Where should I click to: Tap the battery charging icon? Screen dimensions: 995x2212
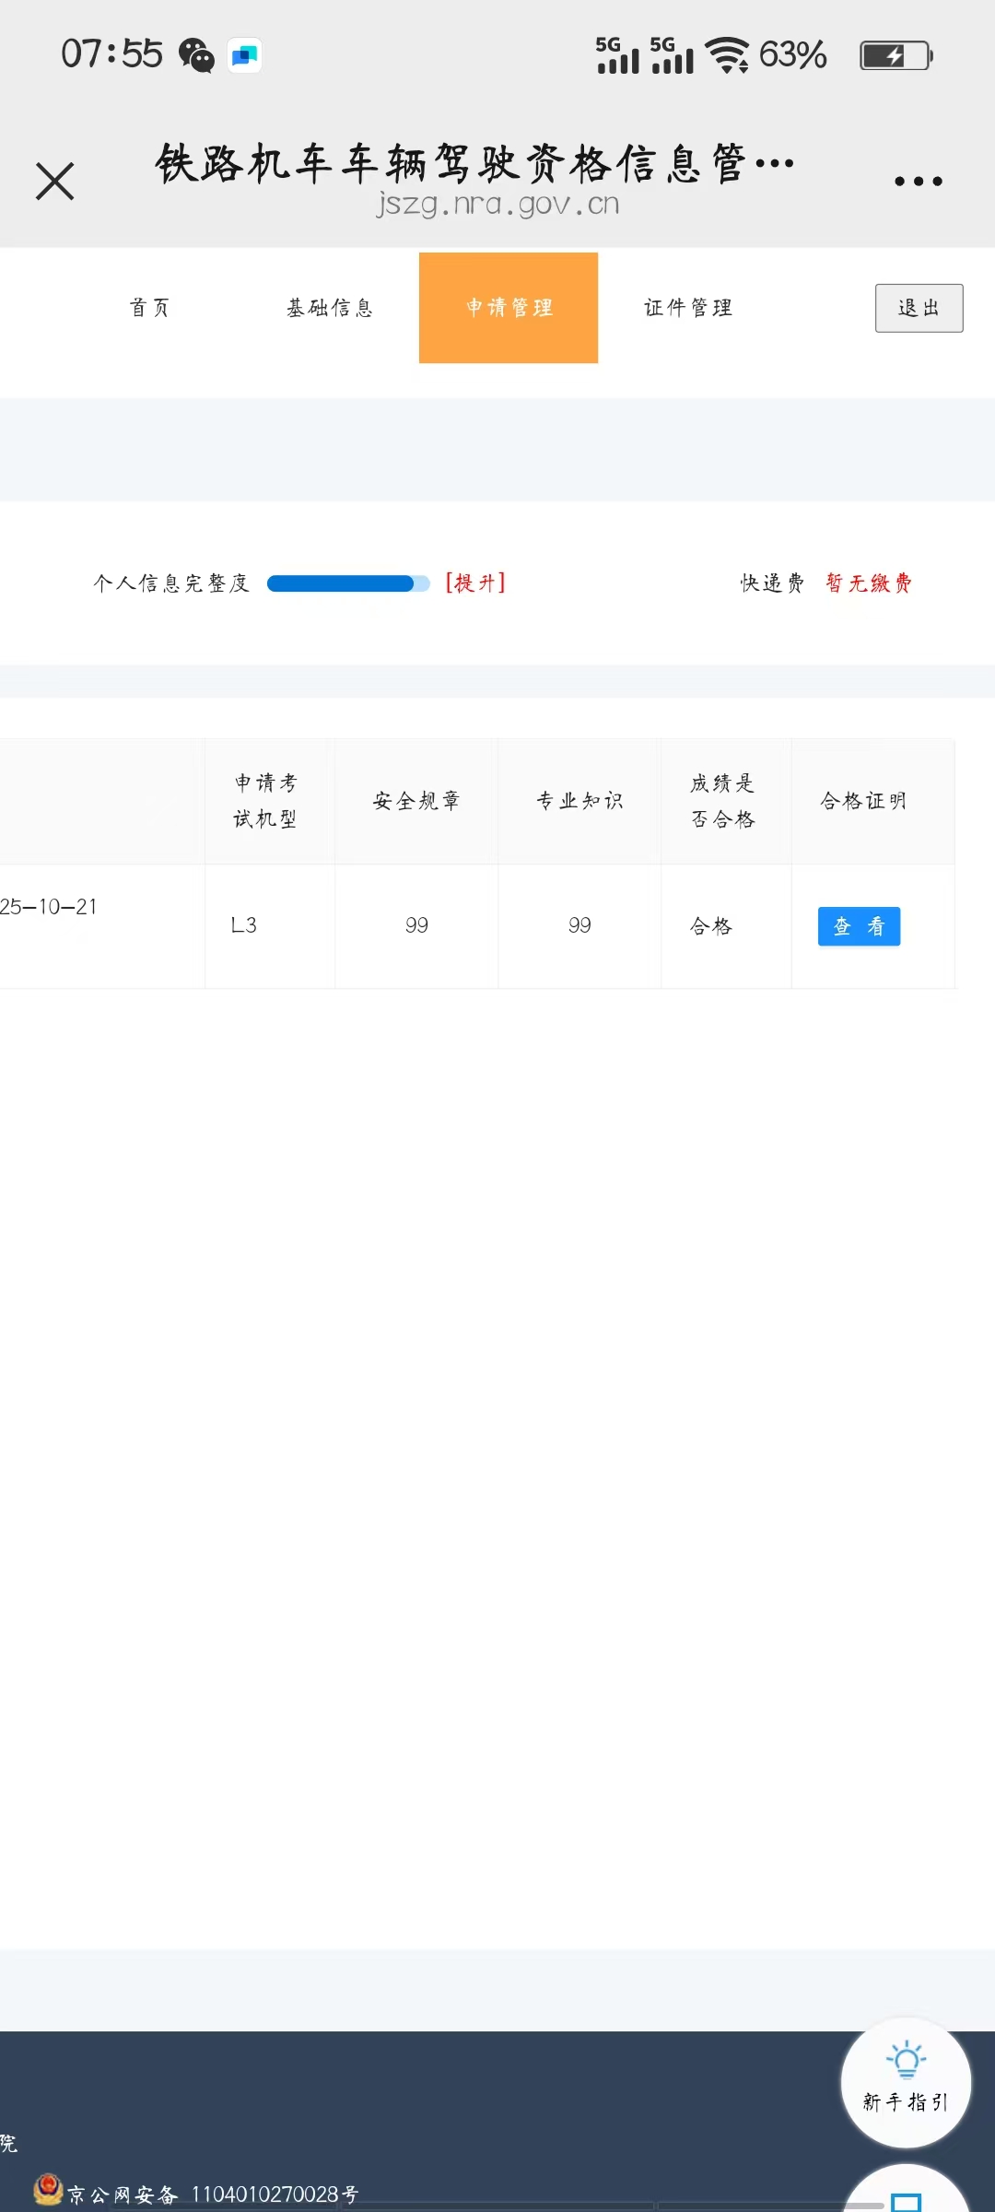(x=895, y=55)
